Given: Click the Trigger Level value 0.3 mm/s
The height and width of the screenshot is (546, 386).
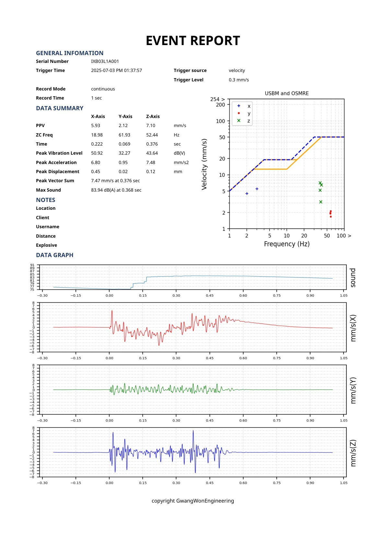Looking at the screenshot, I should 239,80.
